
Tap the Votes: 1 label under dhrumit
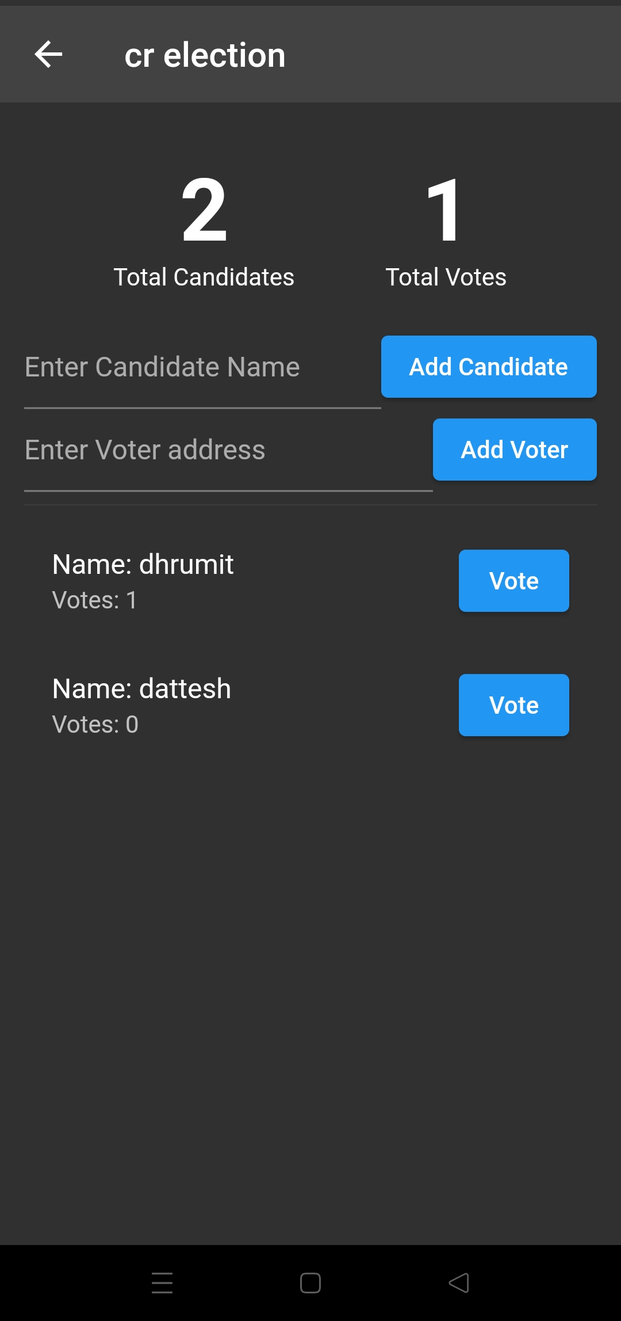(94, 600)
